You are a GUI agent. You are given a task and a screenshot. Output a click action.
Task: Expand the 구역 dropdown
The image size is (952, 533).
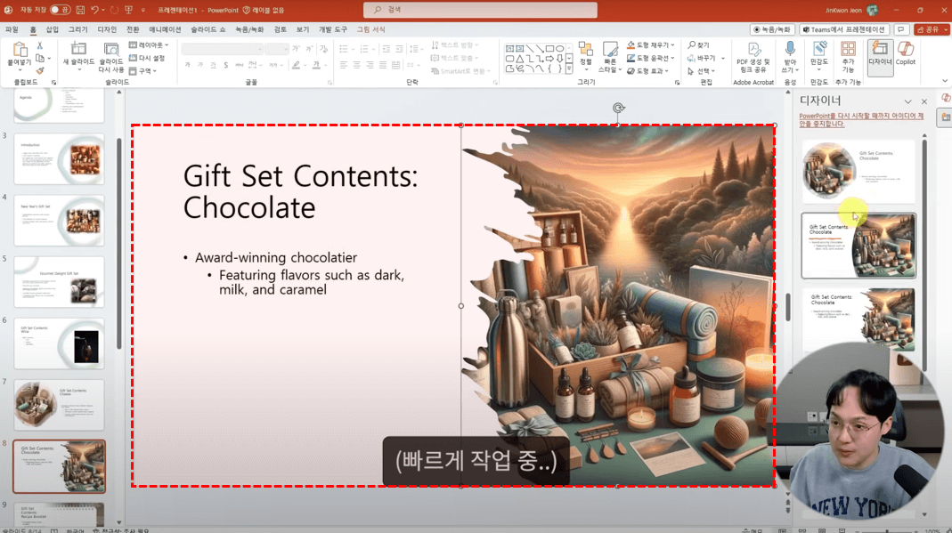coord(143,71)
